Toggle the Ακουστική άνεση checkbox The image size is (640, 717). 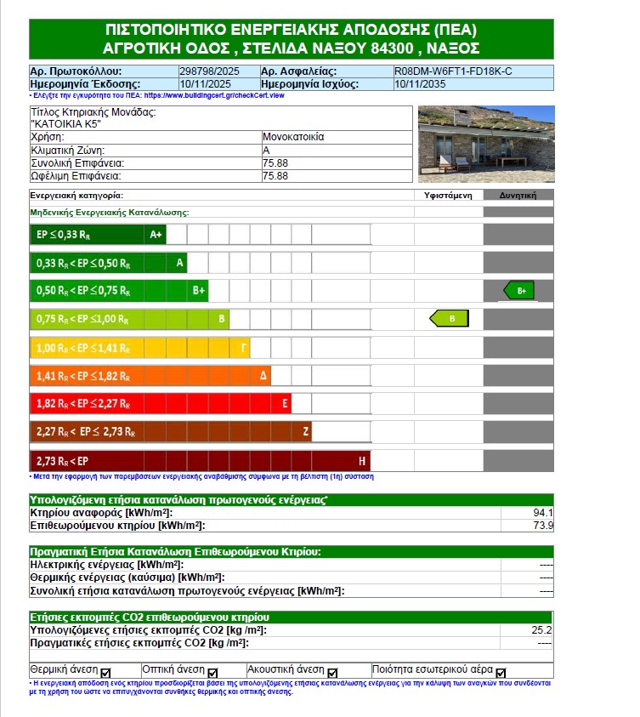[x=332, y=672]
